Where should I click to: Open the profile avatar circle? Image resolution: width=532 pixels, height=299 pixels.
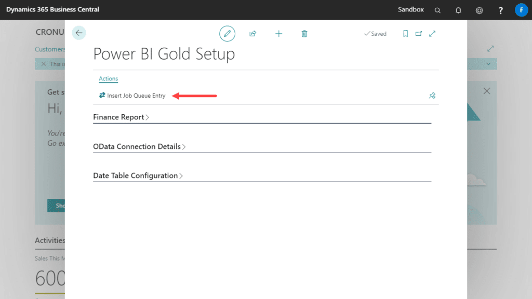click(x=522, y=9)
